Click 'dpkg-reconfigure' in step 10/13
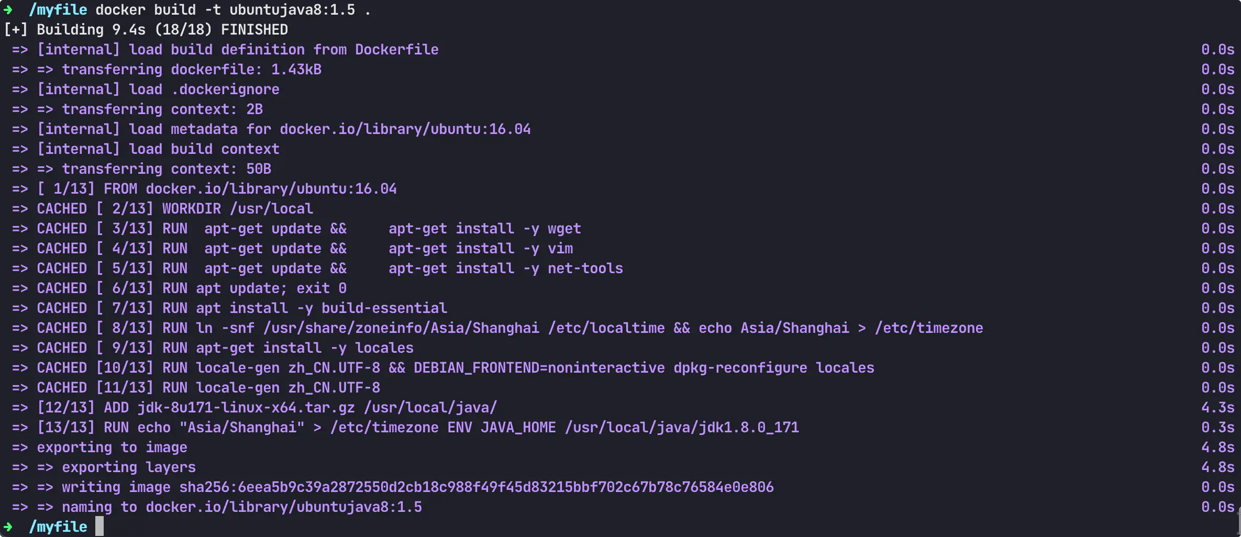Screen dimensions: 1241x537 (740, 368)
